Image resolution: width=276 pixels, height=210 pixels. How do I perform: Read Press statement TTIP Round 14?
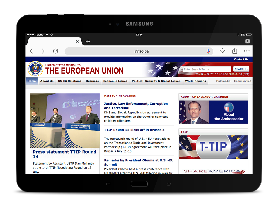[64, 154]
